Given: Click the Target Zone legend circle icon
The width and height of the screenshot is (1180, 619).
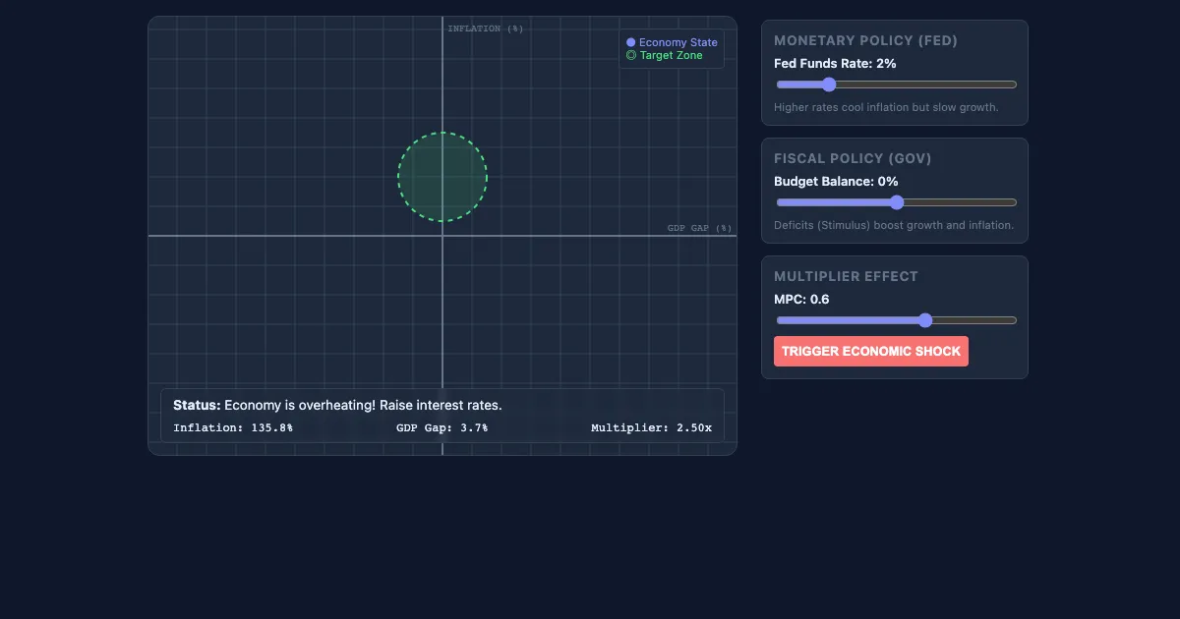Looking at the screenshot, I should [x=631, y=56].
